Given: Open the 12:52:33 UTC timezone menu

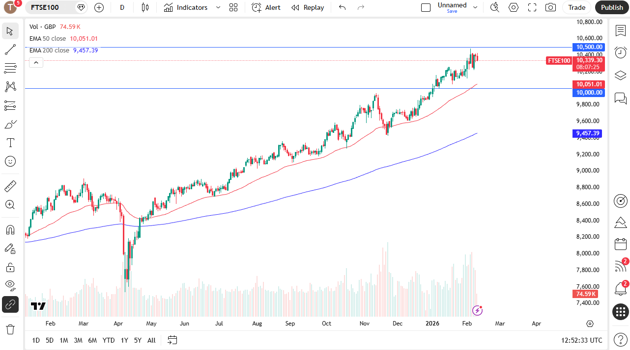Looking at the screenshot, I should (582, 340).
